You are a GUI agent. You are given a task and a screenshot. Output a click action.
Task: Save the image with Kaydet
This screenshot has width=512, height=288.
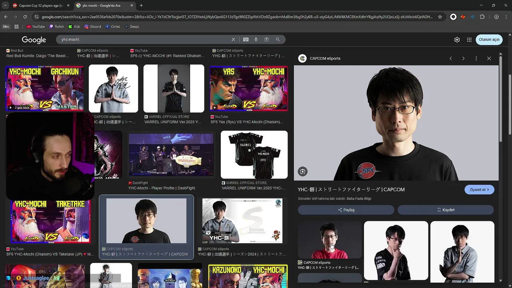pos(446,210)
